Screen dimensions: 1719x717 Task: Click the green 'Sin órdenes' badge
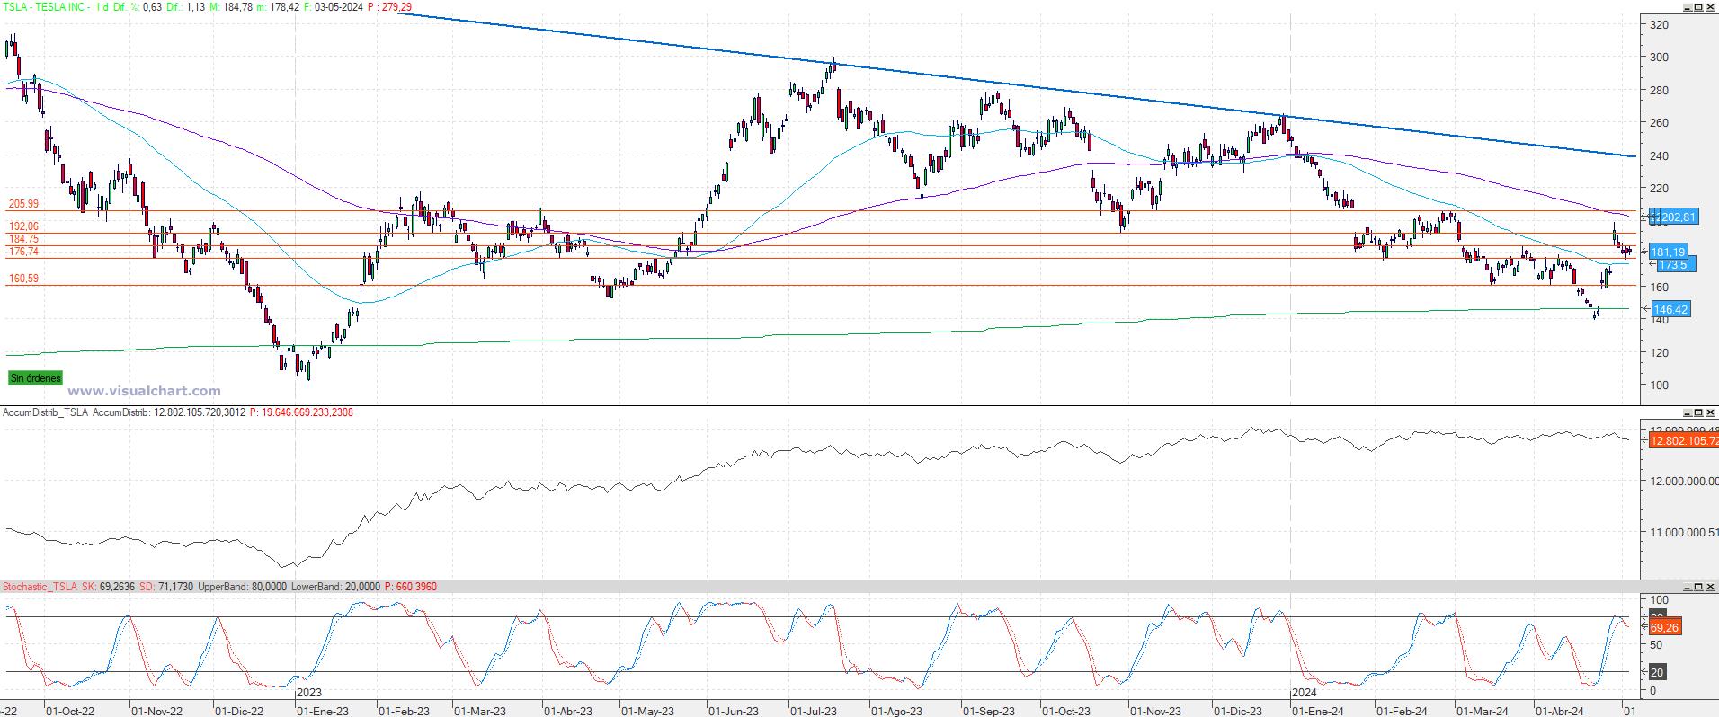(x=36, y=378)
